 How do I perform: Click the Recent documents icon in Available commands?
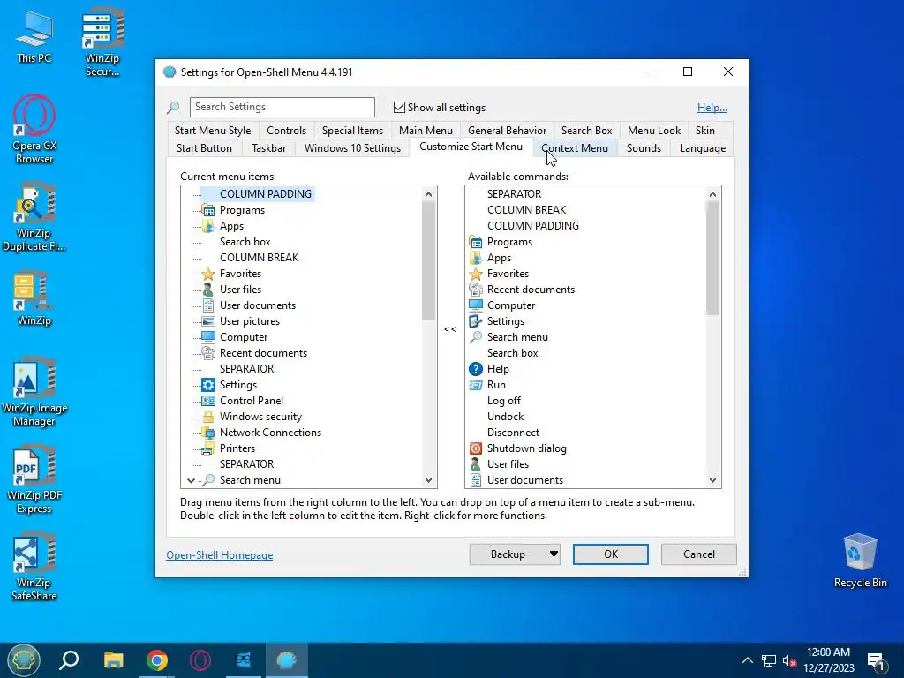tap(476, 290)
